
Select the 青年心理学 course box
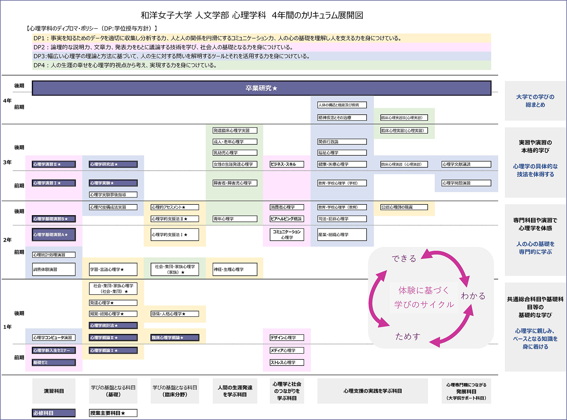point(235,219)
